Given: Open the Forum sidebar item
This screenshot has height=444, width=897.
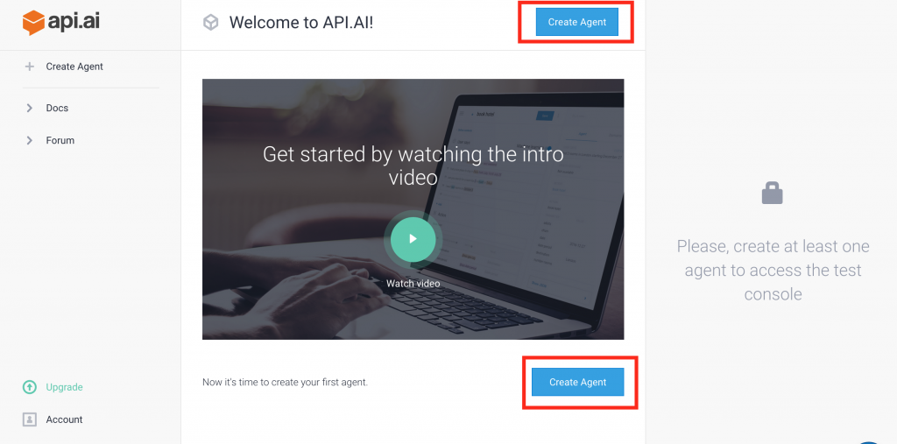Looking at the screenshot, I should [x=60, y=140].
